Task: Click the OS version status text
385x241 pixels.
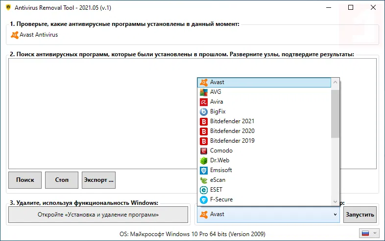Action: (x=192, y=234)
